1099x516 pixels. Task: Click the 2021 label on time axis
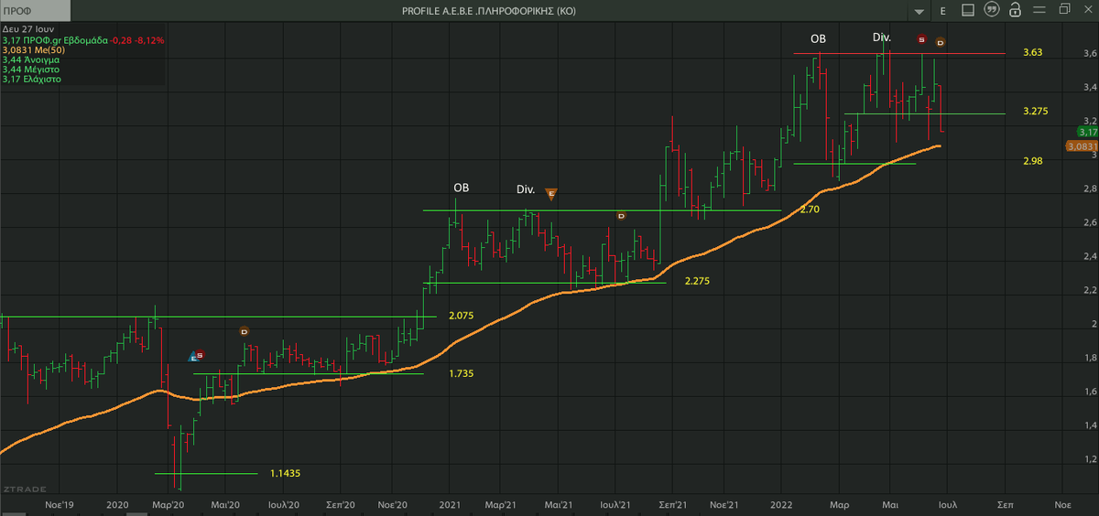450,504
